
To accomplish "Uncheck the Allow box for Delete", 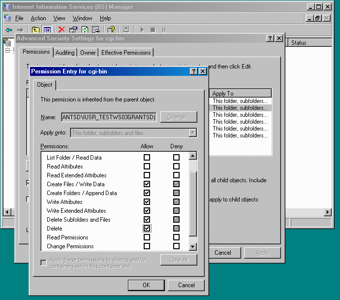I will [147, 229].
